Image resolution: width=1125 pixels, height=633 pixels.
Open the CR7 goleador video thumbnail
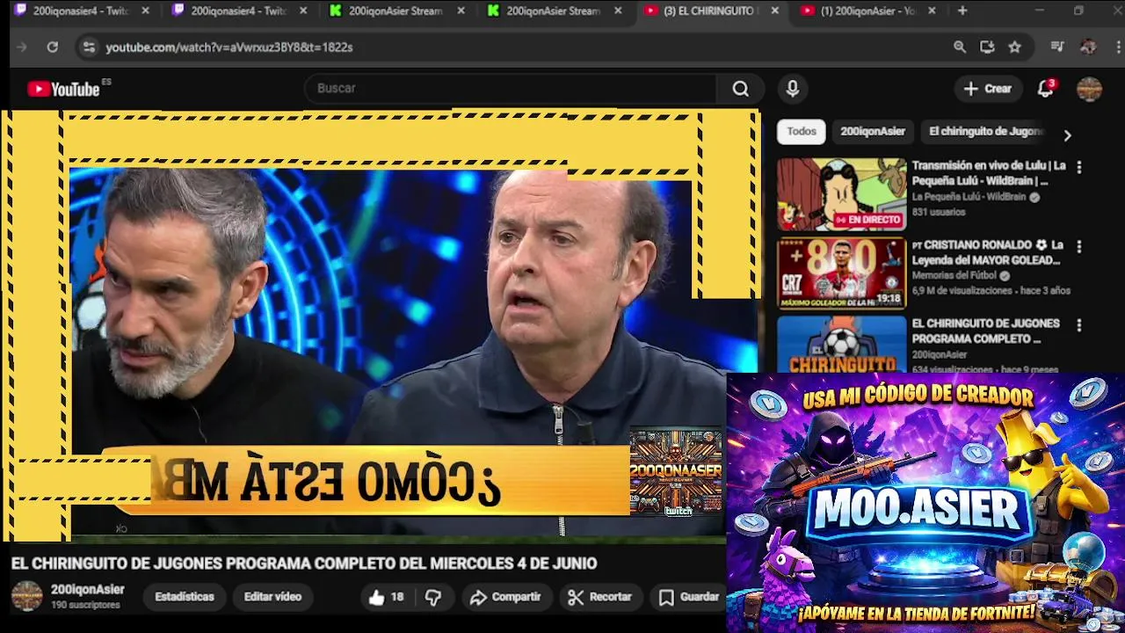click(x=841, y=273)
